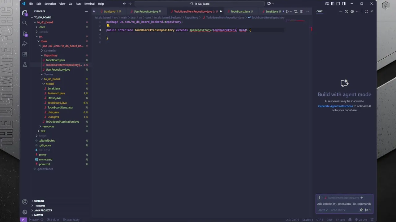
Task: Show chat history clock icon
Action: [x=346, y=11]
